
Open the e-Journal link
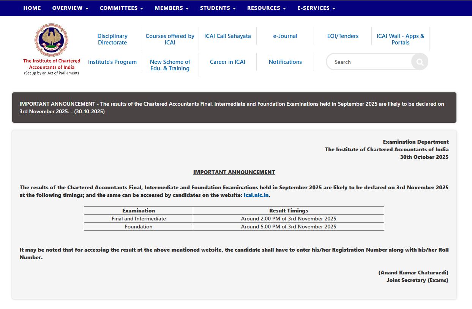[285, 36]
